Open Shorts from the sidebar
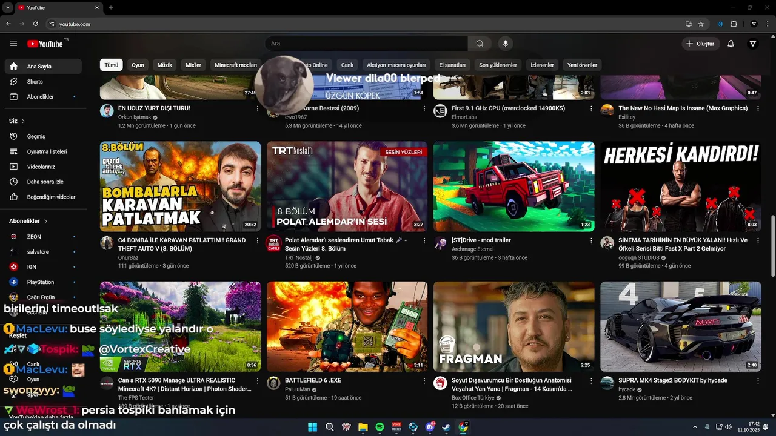 [x=42, y=82]
